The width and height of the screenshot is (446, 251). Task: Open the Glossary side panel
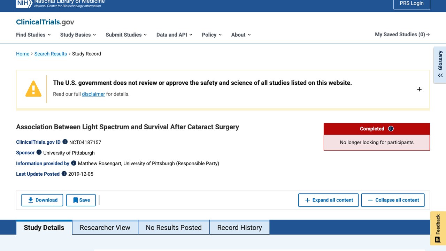pyautogui.click(x=440, y=65)
